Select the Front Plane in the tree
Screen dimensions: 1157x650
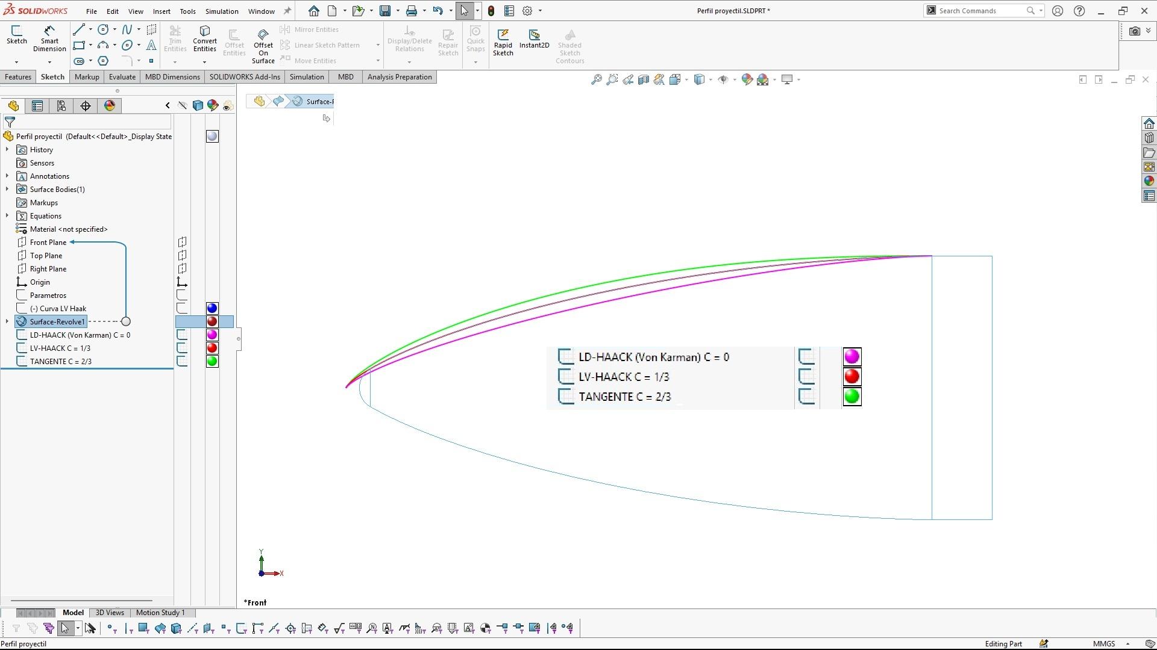(x=49, y=242)
